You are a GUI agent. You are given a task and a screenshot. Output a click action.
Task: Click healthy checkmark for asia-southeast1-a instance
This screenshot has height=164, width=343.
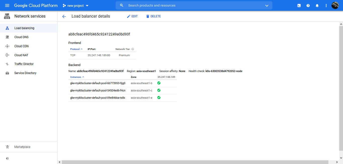tap(159, 97)
